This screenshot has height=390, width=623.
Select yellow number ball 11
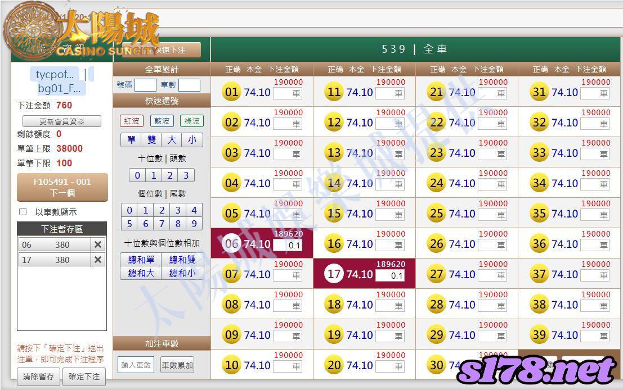pyautogui.click(x=334, y=92)
